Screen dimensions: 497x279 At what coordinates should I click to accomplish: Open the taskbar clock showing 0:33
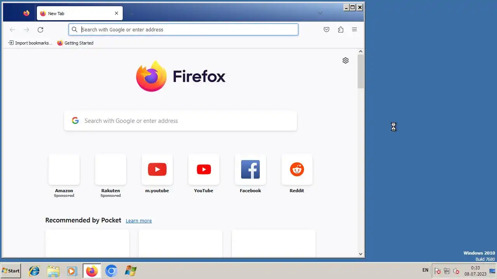coord(475,271)
